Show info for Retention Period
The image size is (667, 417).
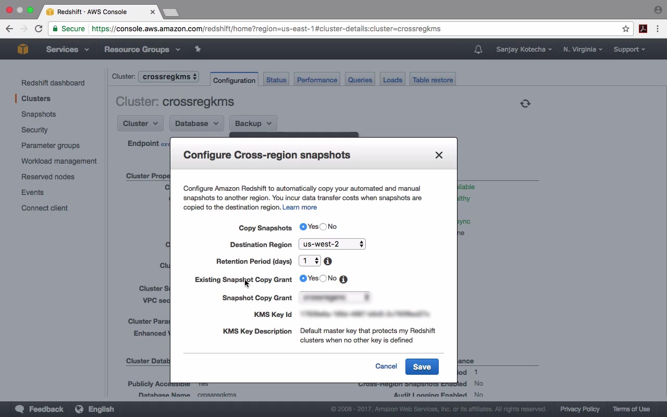click(x=328, y=261)
